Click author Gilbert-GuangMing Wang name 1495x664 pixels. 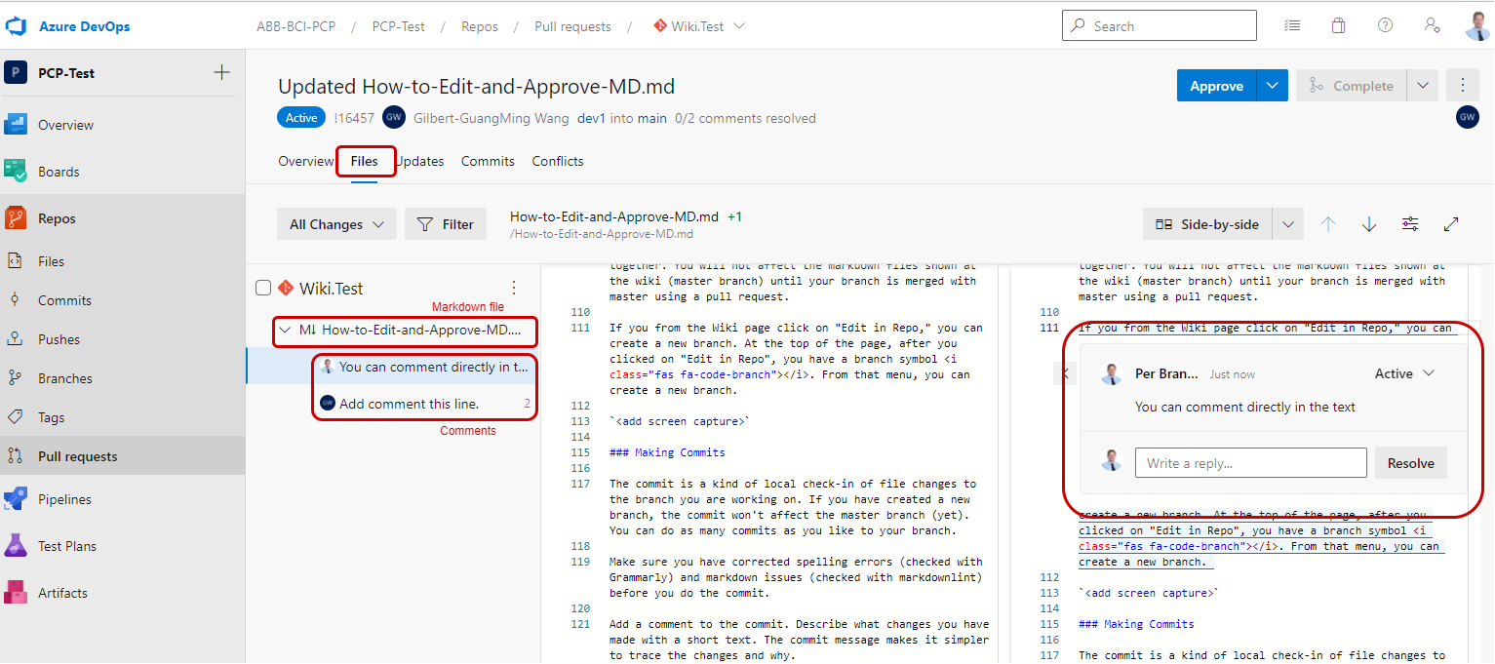click(x=490, y=118)
